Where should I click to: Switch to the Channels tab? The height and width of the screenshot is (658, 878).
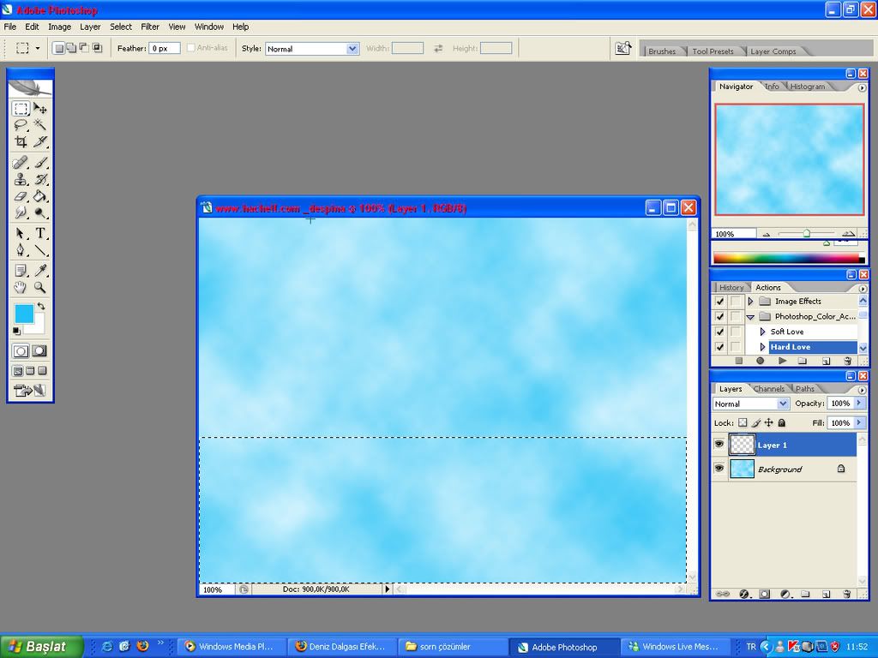pyautogui.click(x=768, y=388)
